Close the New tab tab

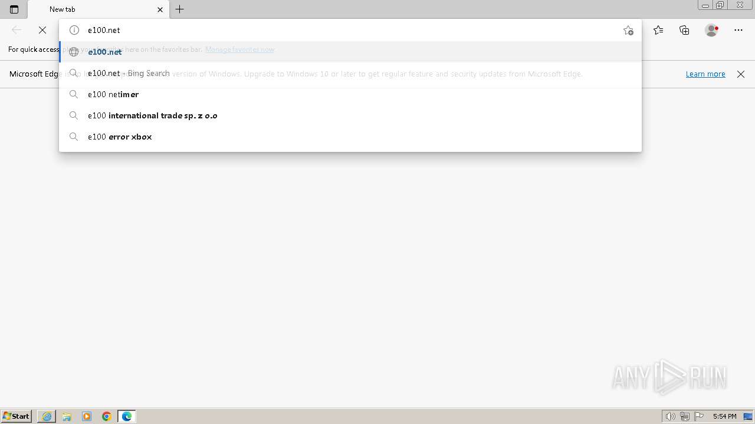coord(160,9)
